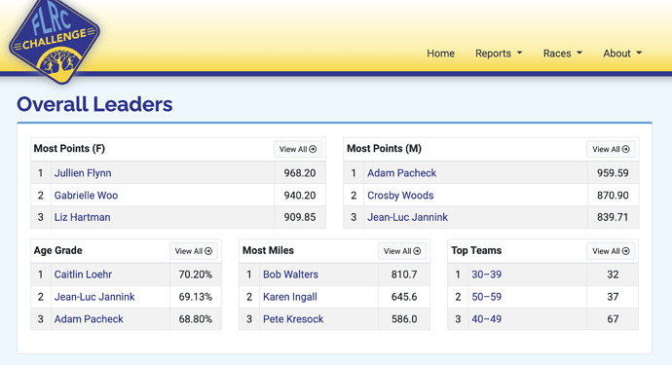Expand the Reports dropdown menu
This screenshot has height=365, width=672.
point(499,54)
